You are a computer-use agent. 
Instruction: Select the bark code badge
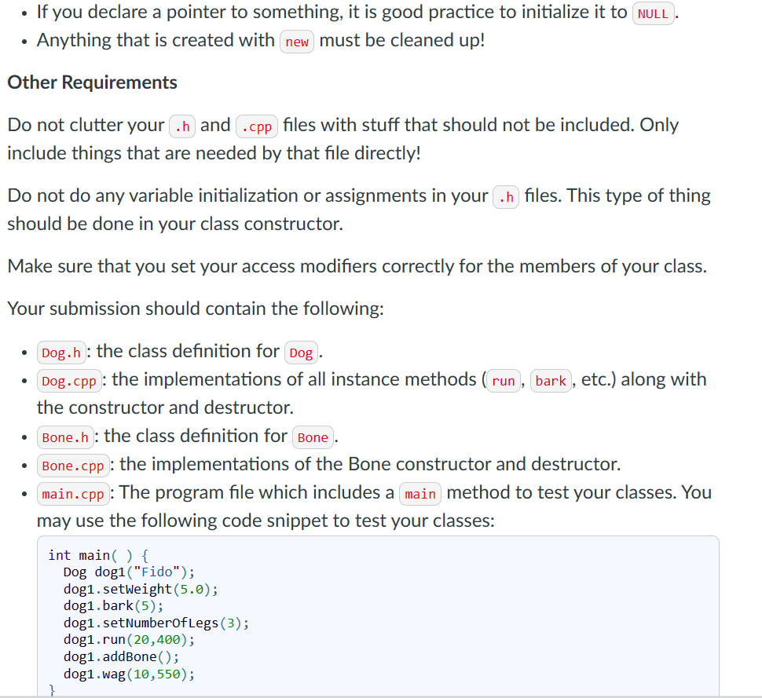click(550, 381)
